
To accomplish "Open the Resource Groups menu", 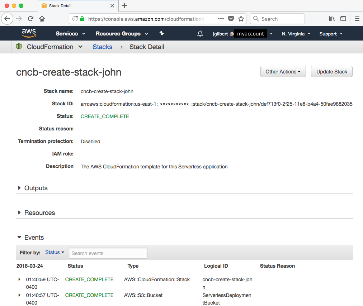I will point(122,34).
